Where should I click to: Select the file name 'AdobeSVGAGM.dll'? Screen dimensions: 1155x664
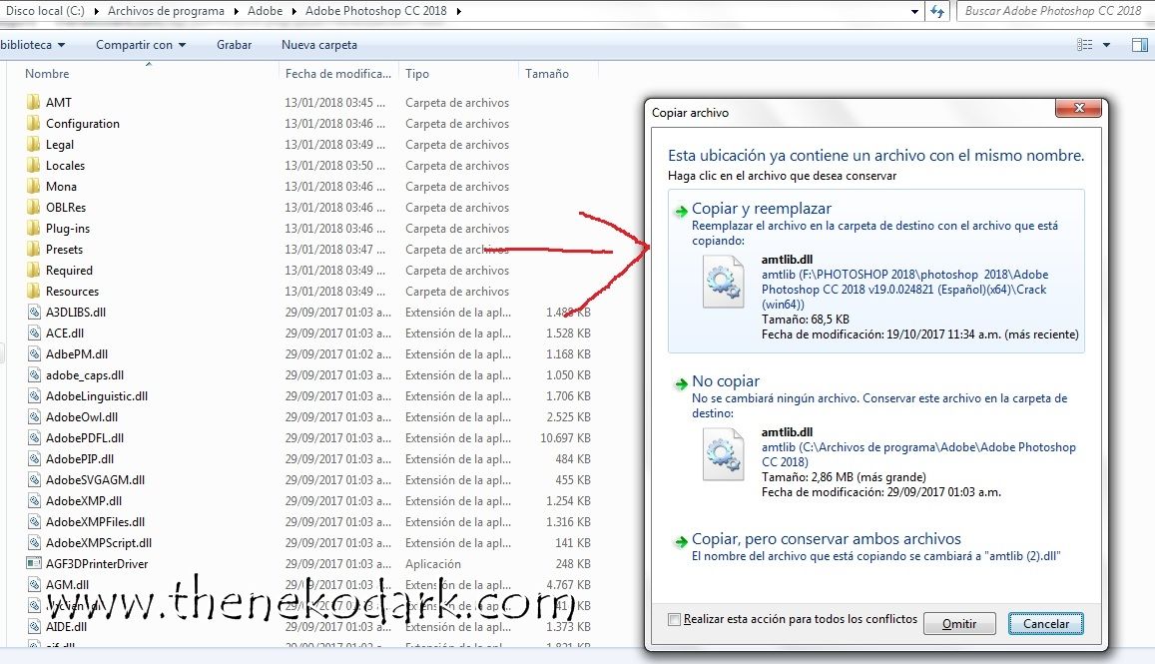95,479
